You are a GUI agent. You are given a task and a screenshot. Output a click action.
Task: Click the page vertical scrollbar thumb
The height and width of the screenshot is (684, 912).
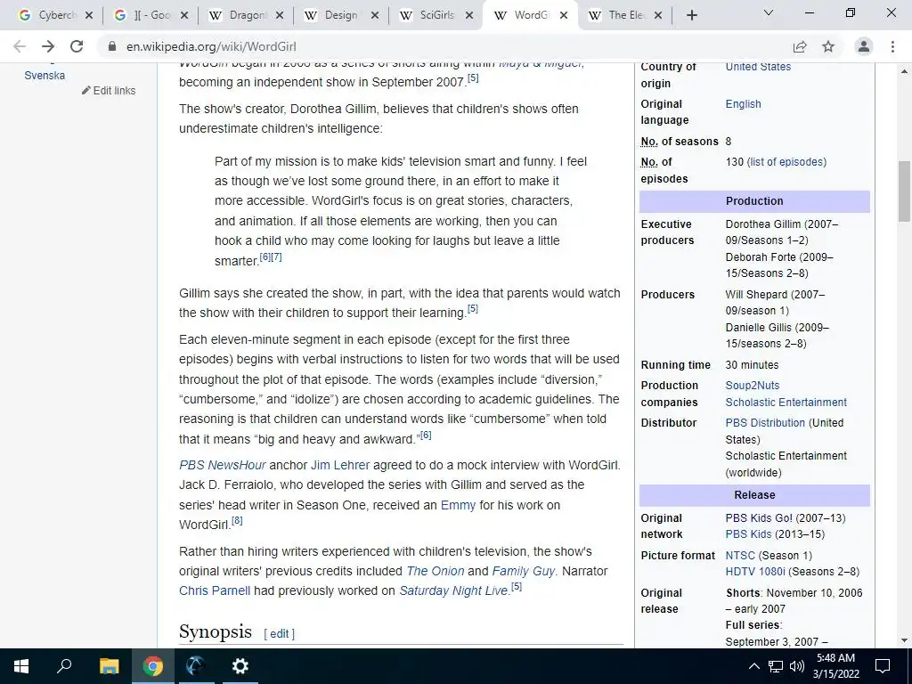click(904, 191)
